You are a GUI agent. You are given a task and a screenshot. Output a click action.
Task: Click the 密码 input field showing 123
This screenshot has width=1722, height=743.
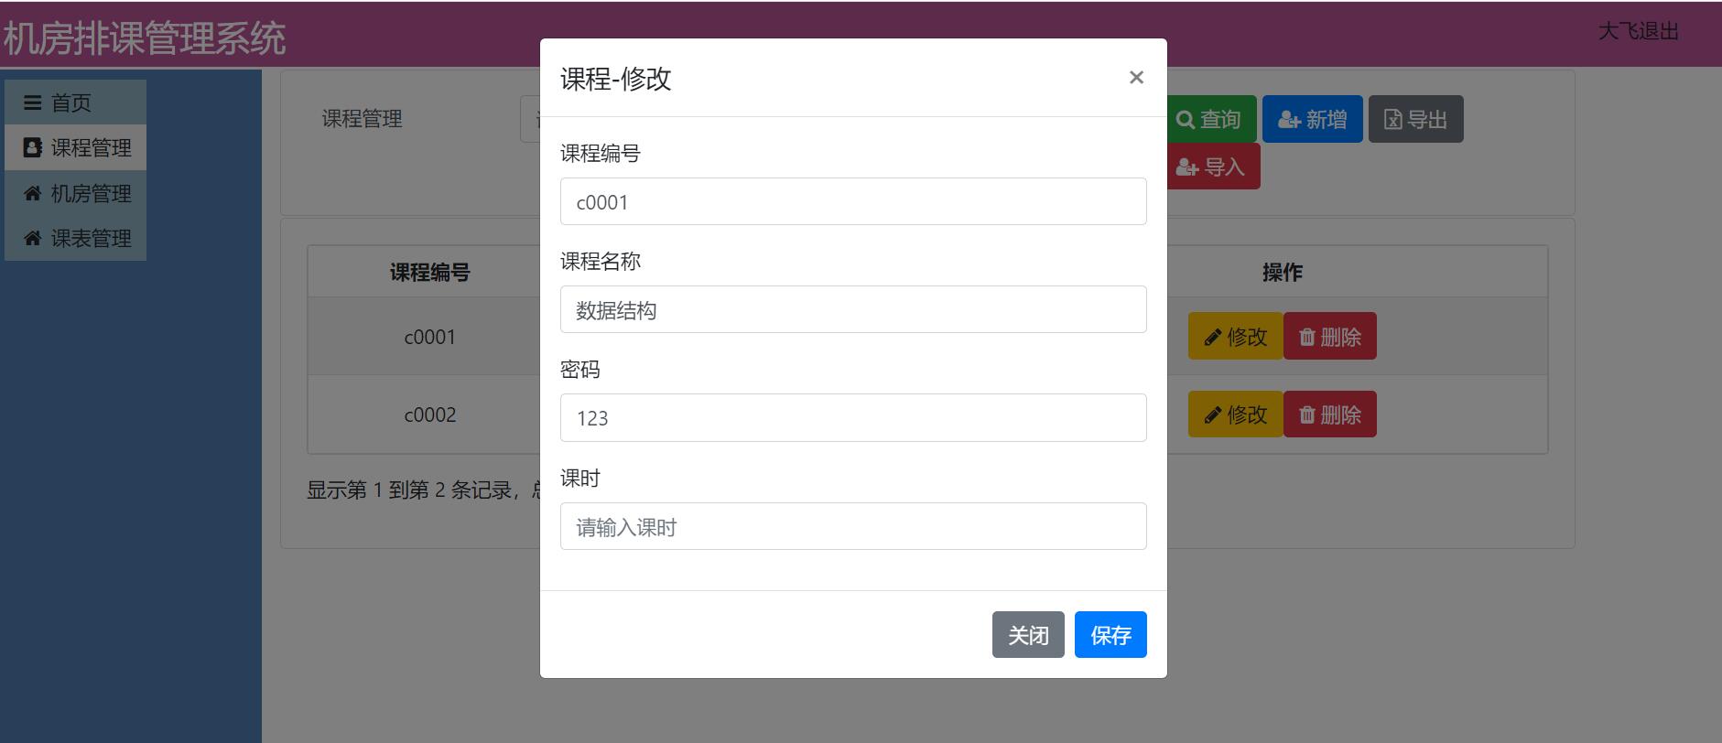[853, 417]
